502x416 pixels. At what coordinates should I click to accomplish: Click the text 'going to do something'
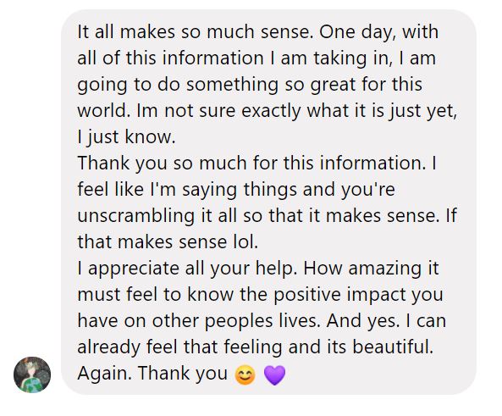point(178,85)
